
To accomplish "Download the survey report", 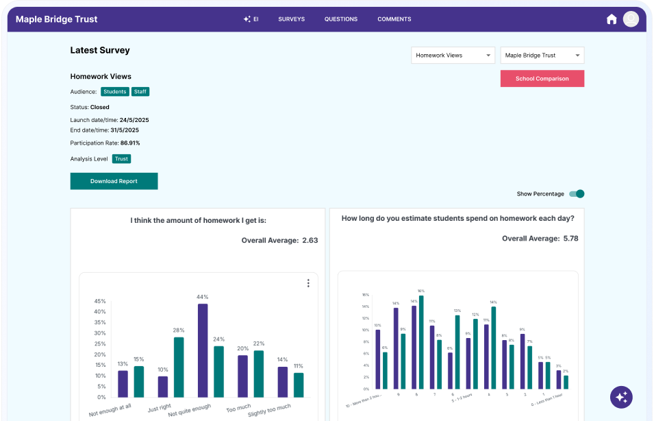I will coord(114,181).
